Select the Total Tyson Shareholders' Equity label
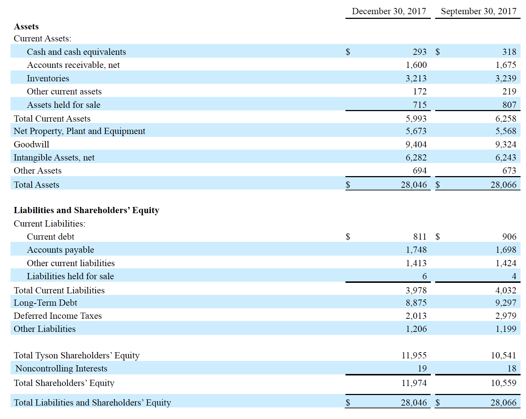526x419 pixels. (77, 355)
